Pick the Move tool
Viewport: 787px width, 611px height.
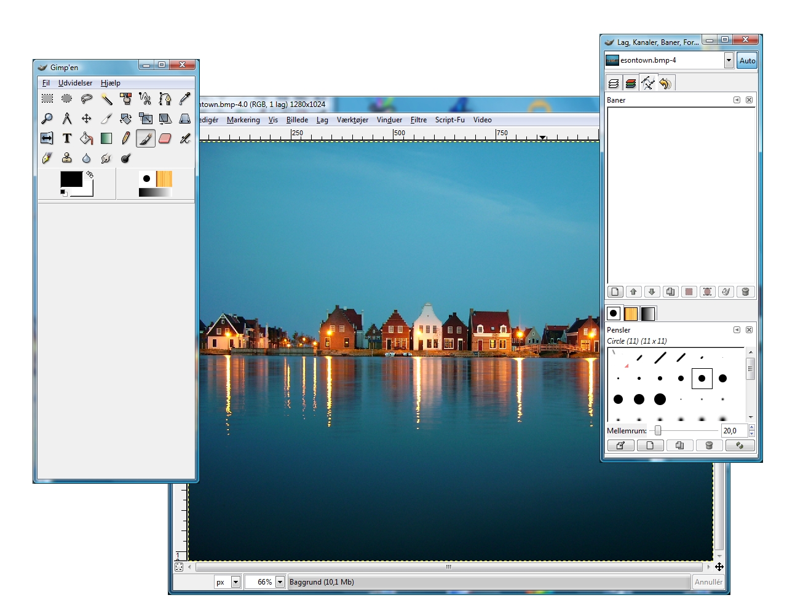pos(87,119)
